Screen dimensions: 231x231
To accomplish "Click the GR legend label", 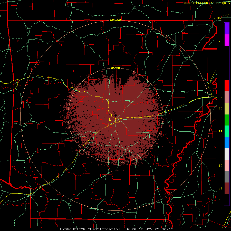I will pos(220,97).
